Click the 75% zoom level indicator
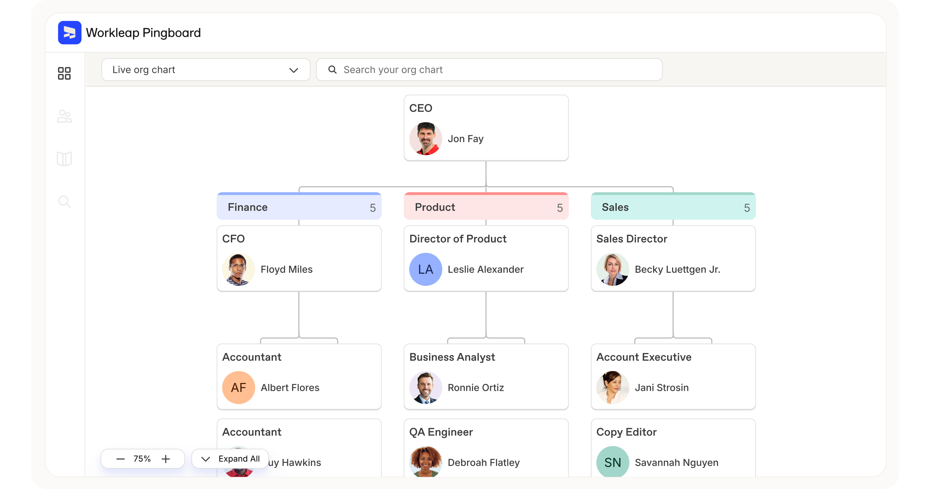This screenshot has height=489, width=931. point(142,459)
